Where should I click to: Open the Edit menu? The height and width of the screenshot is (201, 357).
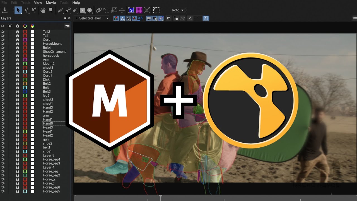click(x=14, y=3)
